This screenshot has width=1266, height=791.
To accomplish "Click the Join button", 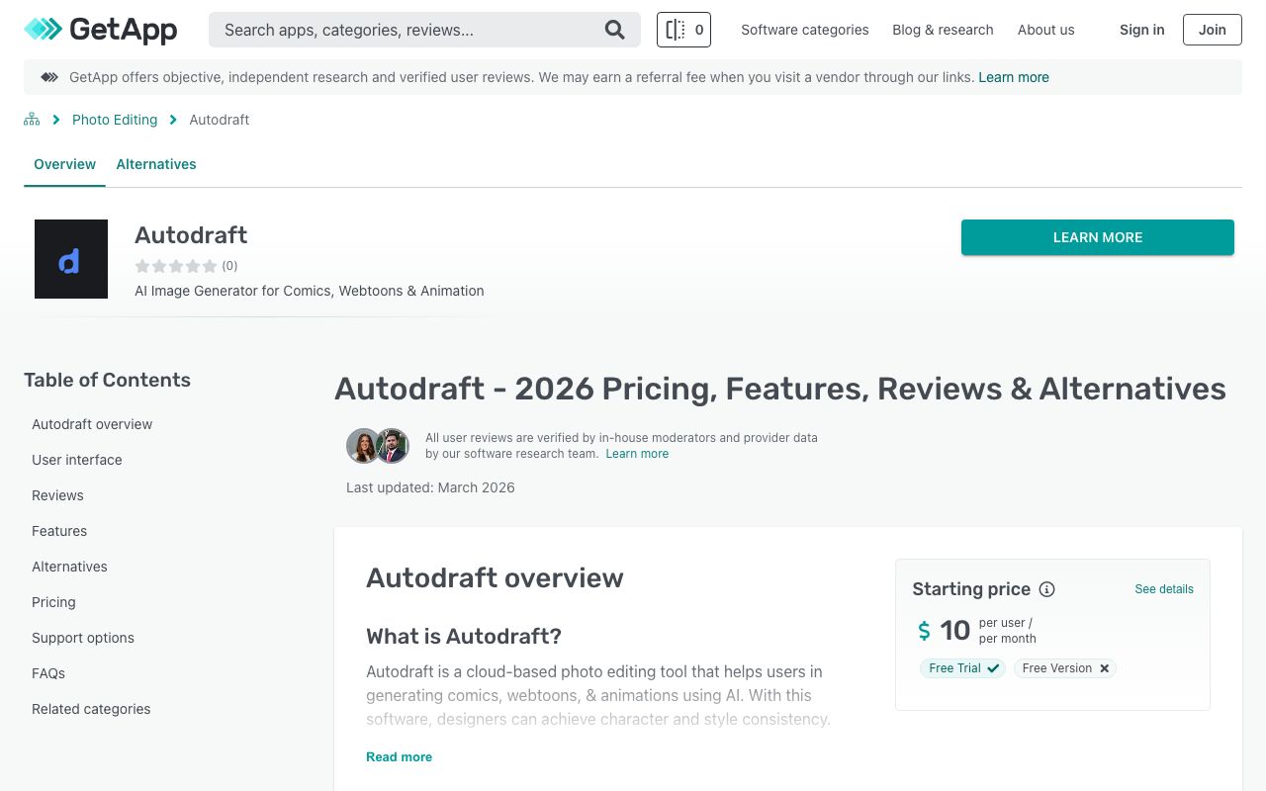I will (1213, 30).
